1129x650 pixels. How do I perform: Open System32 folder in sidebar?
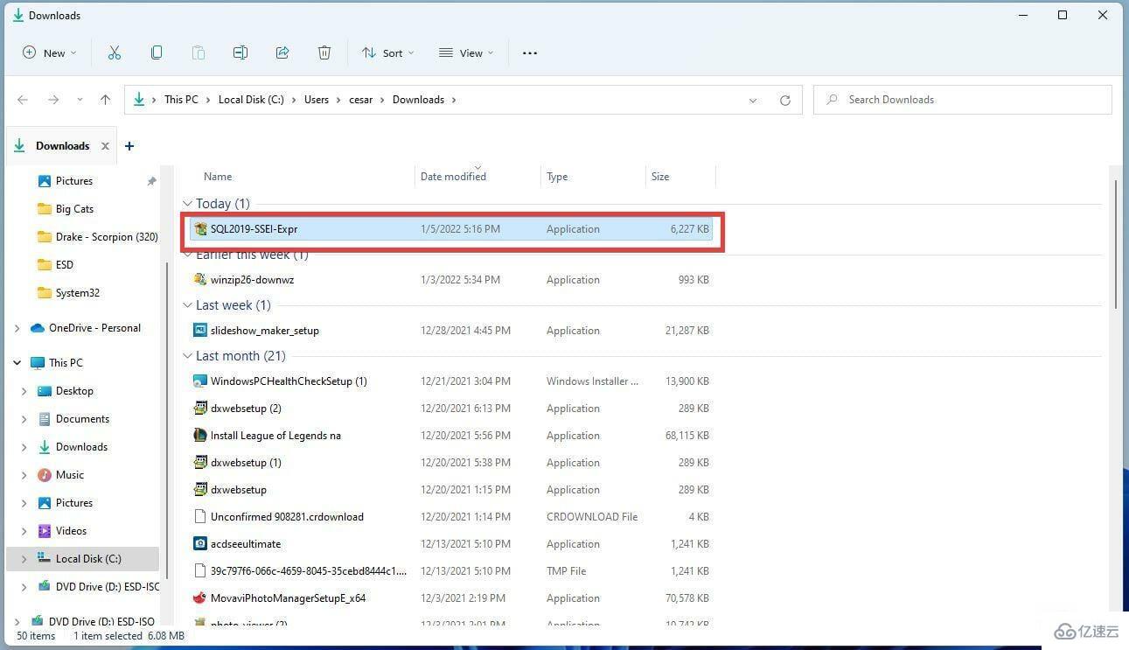tap(78, 293)
